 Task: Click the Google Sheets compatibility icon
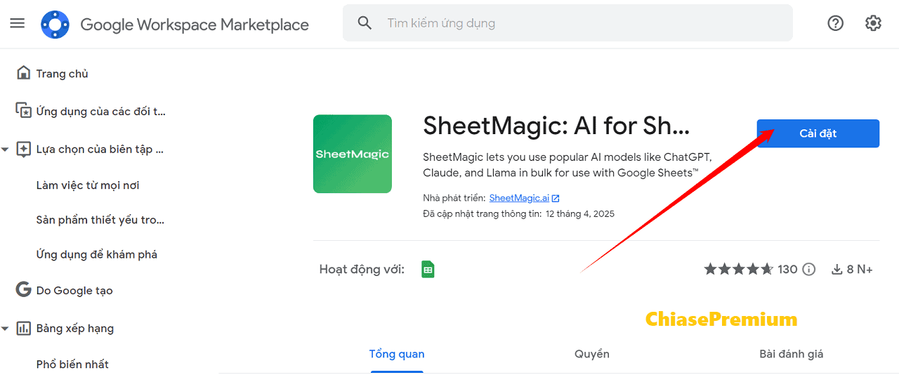click(428, 269)
